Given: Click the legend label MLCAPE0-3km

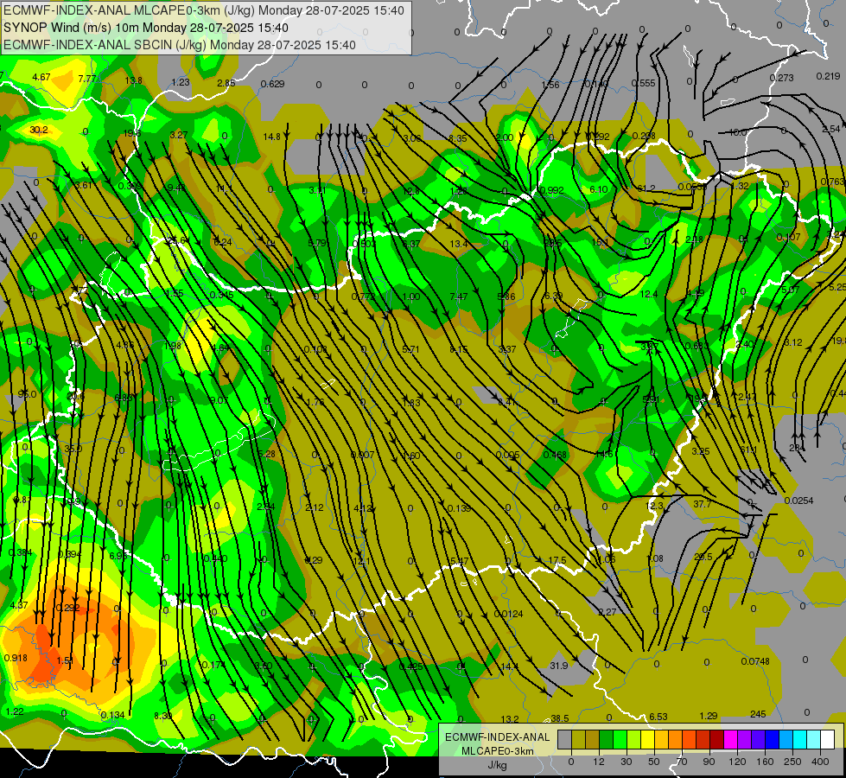Looking at the screenshot, I should coord(498,751).
